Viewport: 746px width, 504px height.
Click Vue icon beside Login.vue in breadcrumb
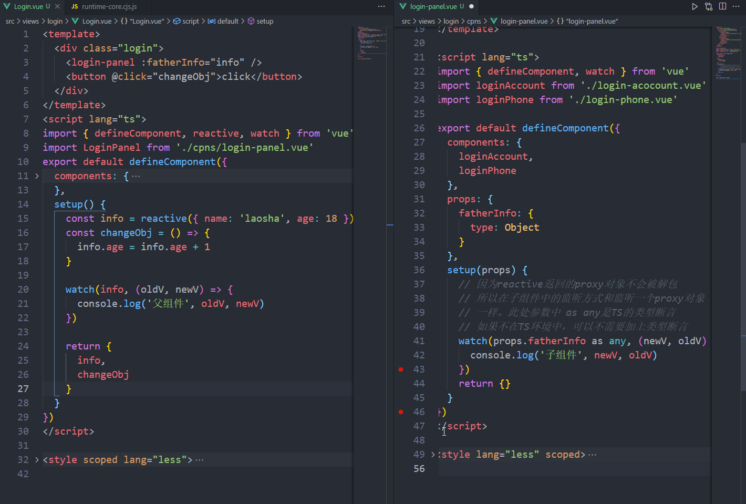tap(75, 22)
